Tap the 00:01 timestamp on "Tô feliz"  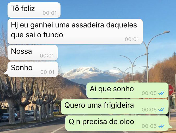point(50,13)
